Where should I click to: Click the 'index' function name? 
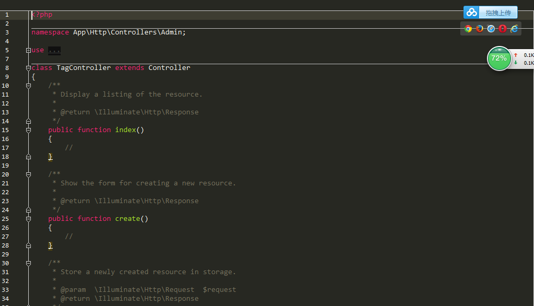coord(126,130)
